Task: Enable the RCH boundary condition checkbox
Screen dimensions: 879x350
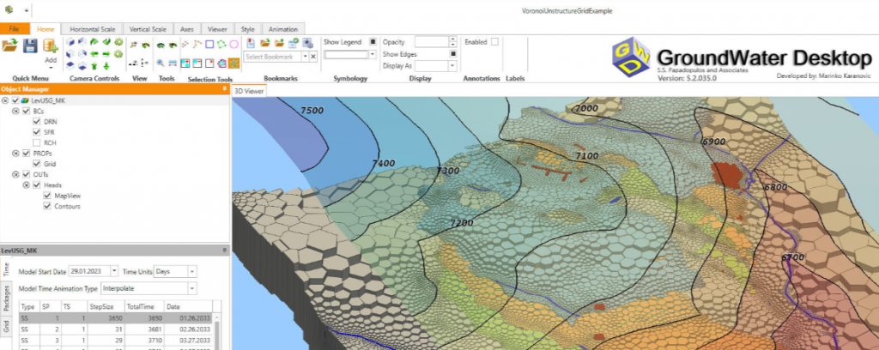Action: pyautogui.click(x=36, y=142)
